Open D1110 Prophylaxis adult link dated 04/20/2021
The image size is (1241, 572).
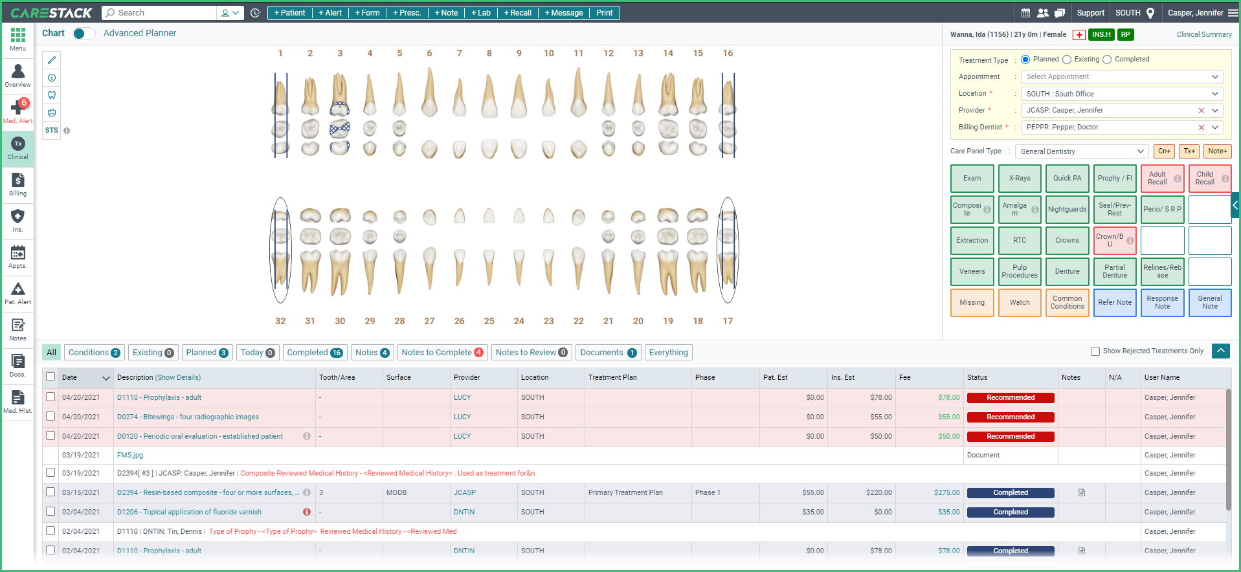click(x=159, y=398)
